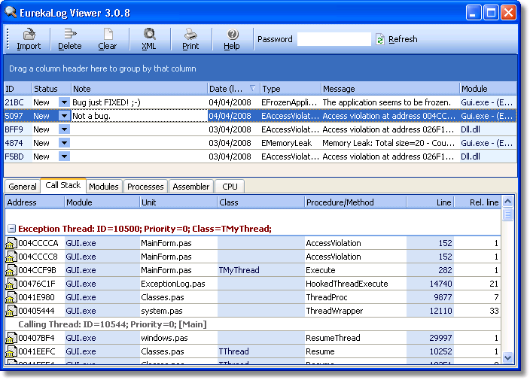This screenshot has width=530, height=380.
Task: Switch to the Processes tab
Action: (x=145, y=187)
